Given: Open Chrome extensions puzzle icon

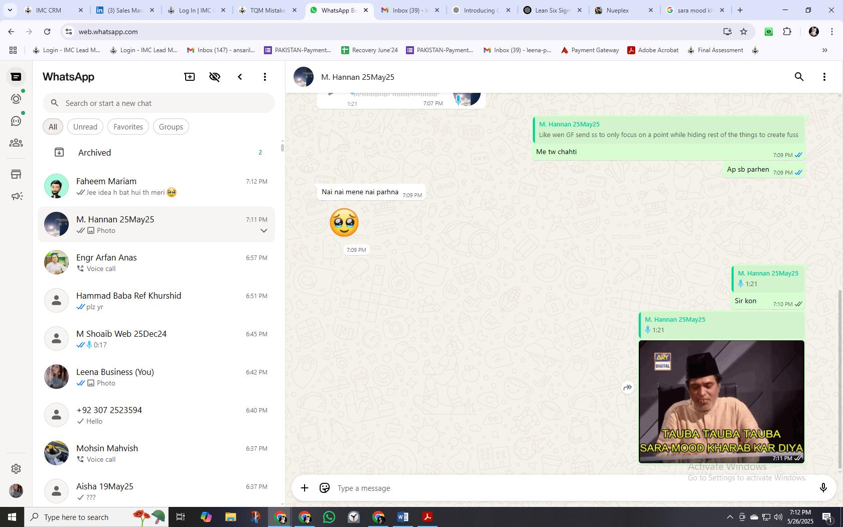Looking at the screenshot, I should pos(787,32).
